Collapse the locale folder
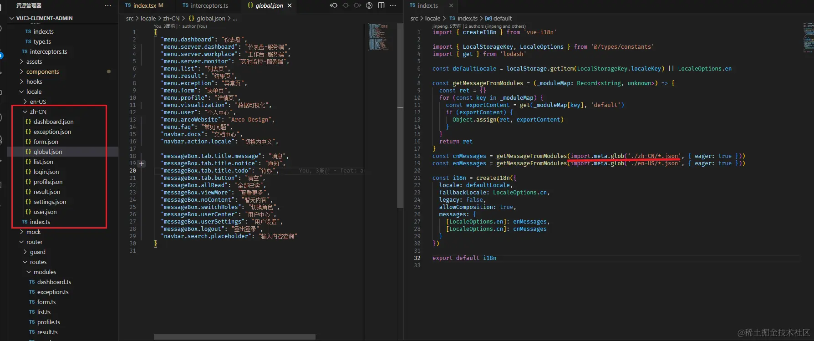Image resolution: width=814 pixels, height=341 pixels. coord(21,92)
